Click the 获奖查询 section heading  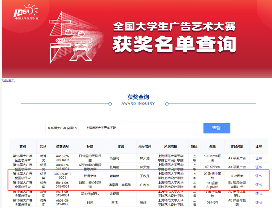coord(138,97)
